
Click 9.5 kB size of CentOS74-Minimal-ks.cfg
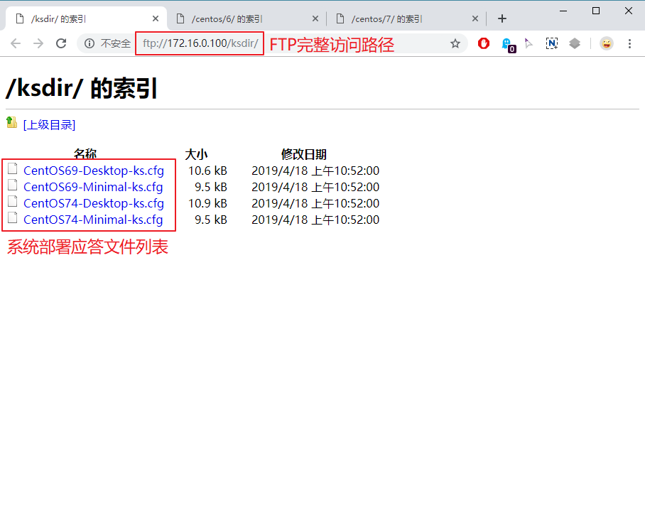210,220
